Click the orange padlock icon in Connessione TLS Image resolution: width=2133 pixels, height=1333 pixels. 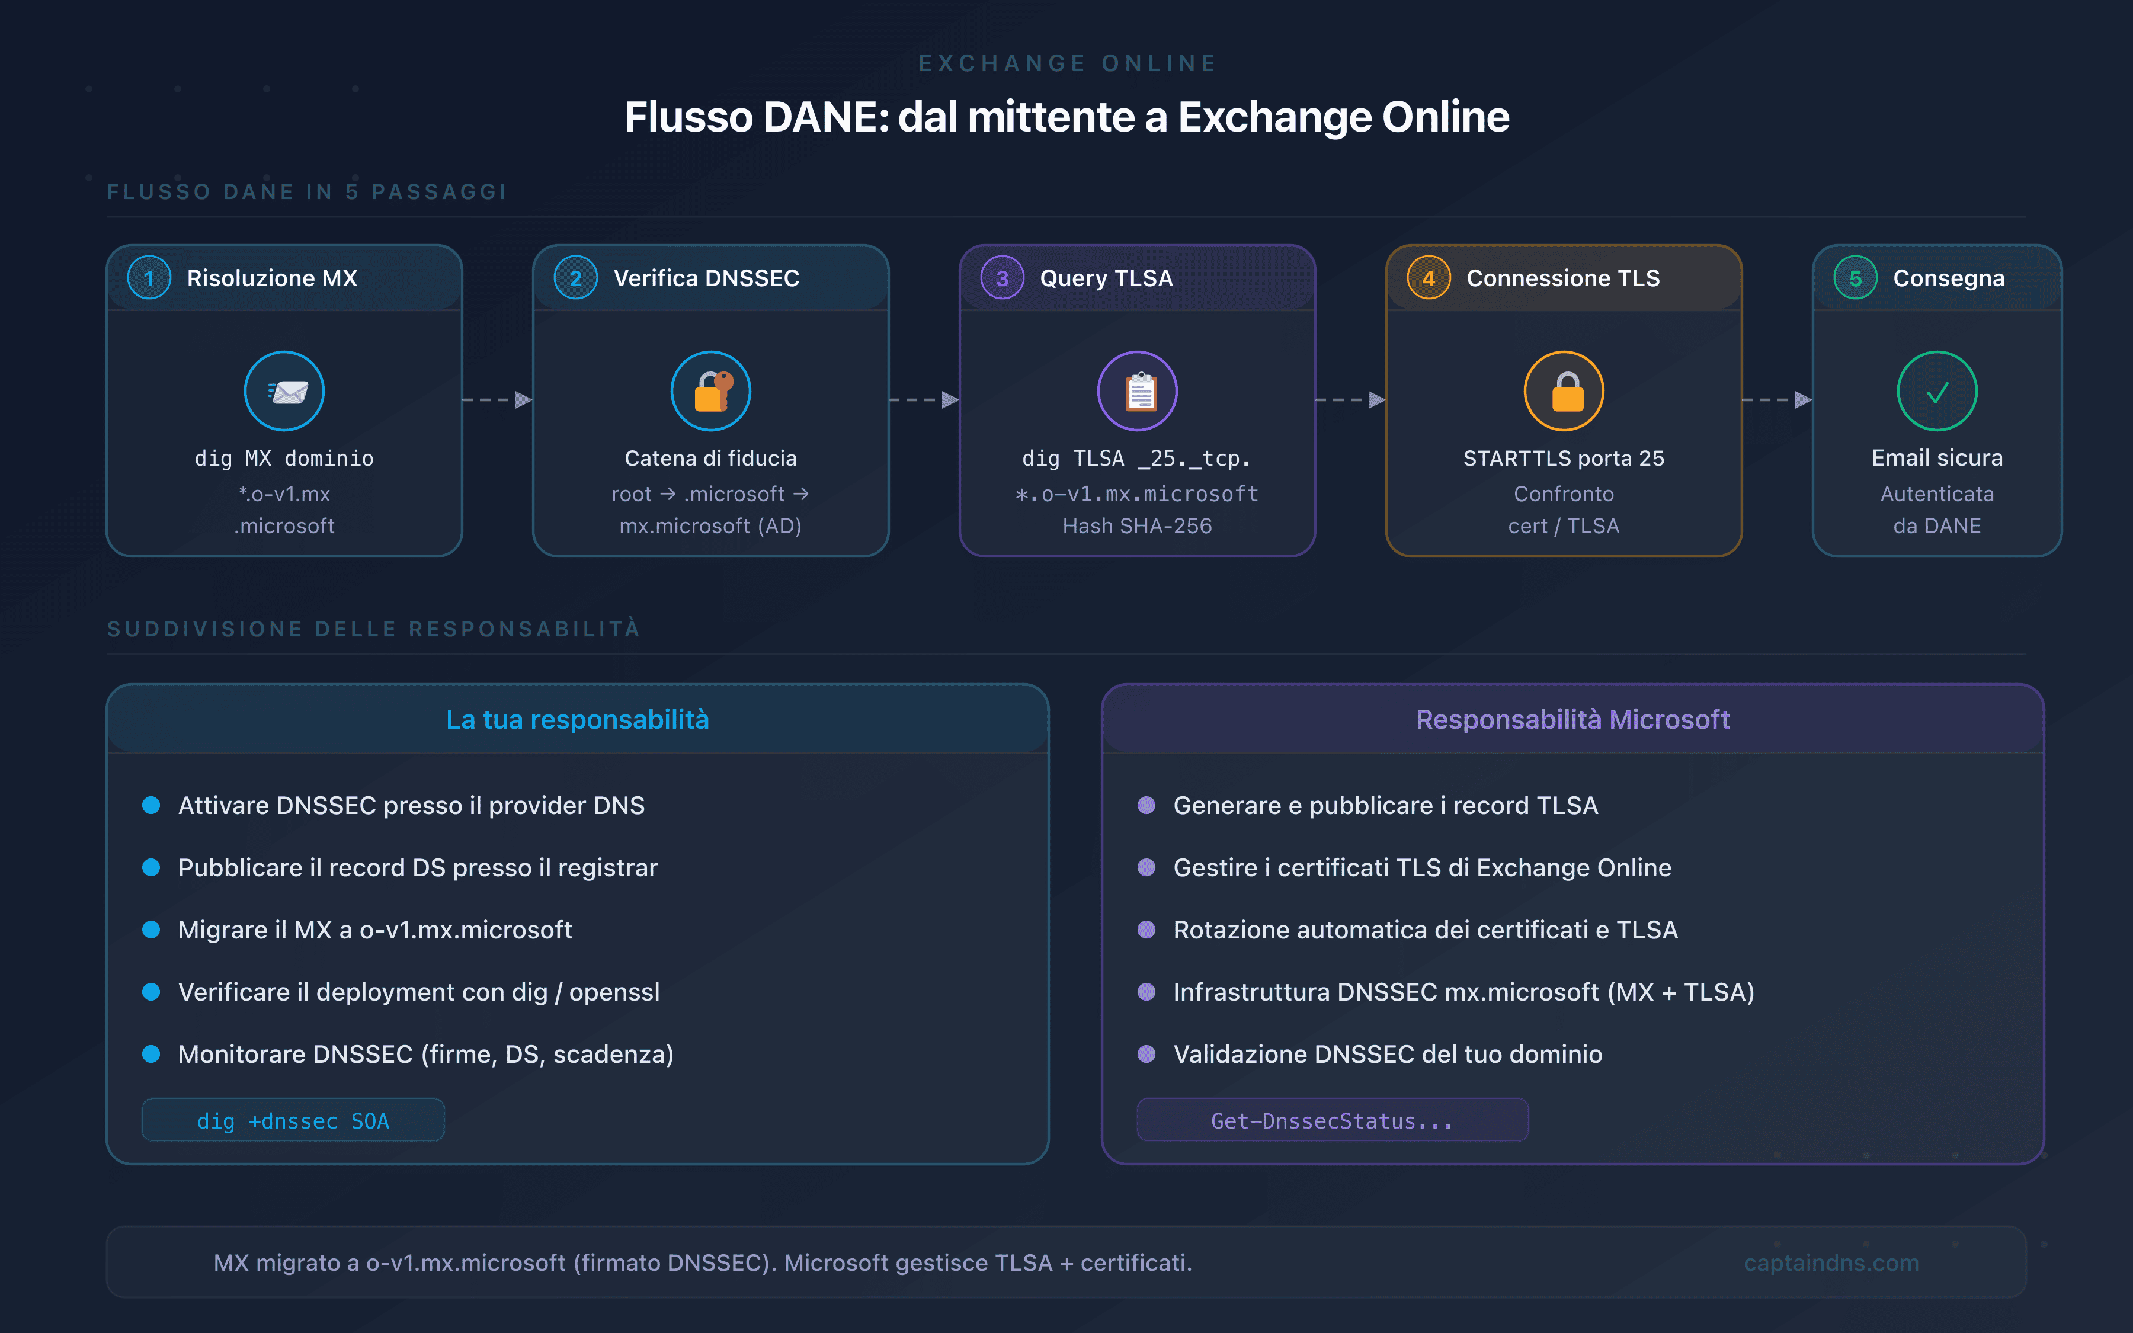(x=1564, y=392)
